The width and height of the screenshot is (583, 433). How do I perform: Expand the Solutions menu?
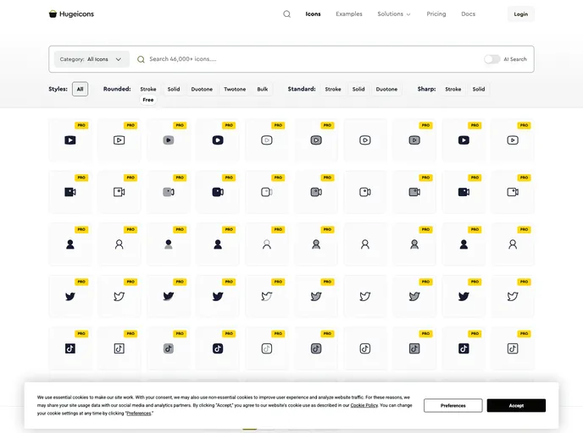click(x=393, y=14)
